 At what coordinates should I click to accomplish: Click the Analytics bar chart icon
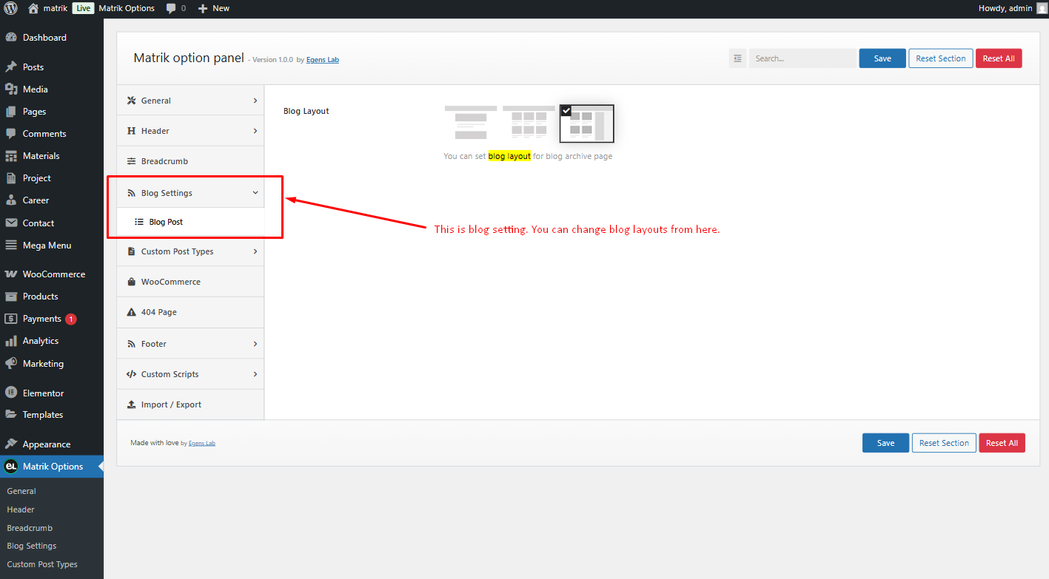(x=11, y=341)
